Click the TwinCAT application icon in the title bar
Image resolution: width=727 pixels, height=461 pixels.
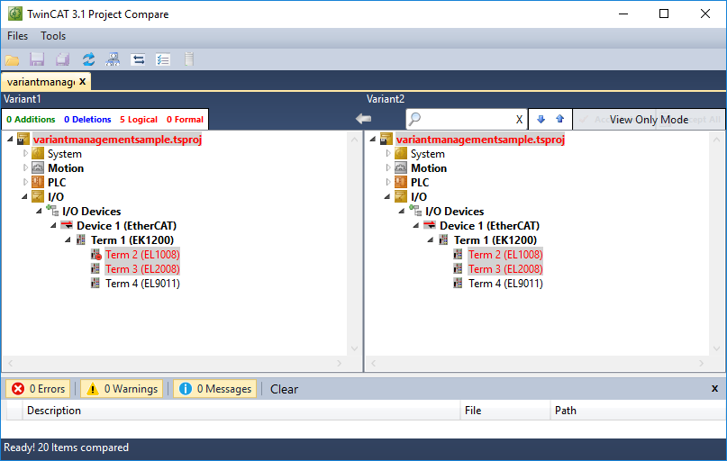coord(15,14)
